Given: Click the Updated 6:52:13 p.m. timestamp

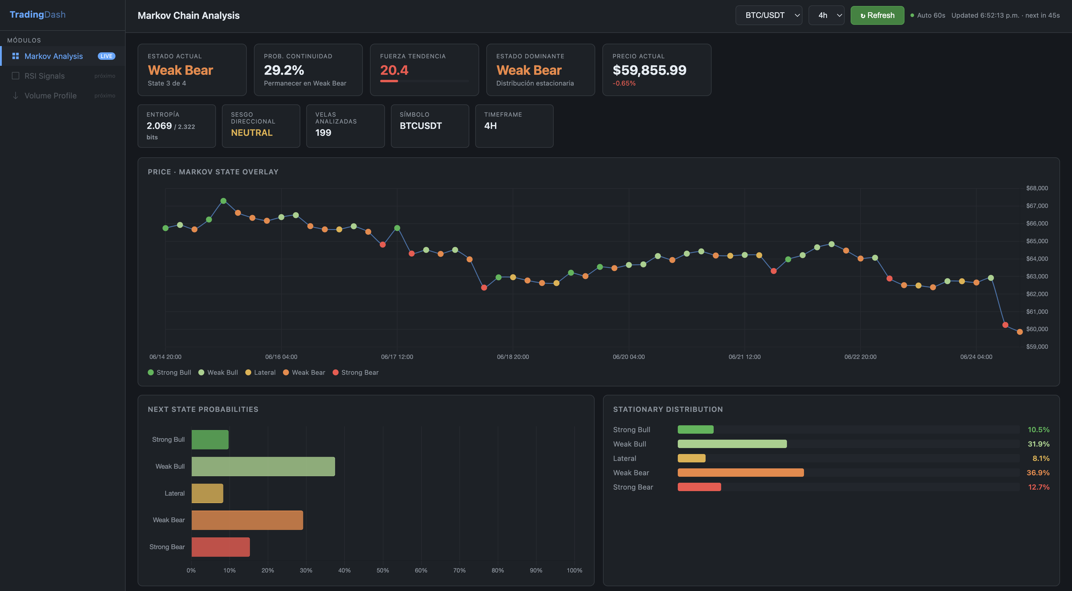Looking at the screenshot, I should tap(985, 15).
